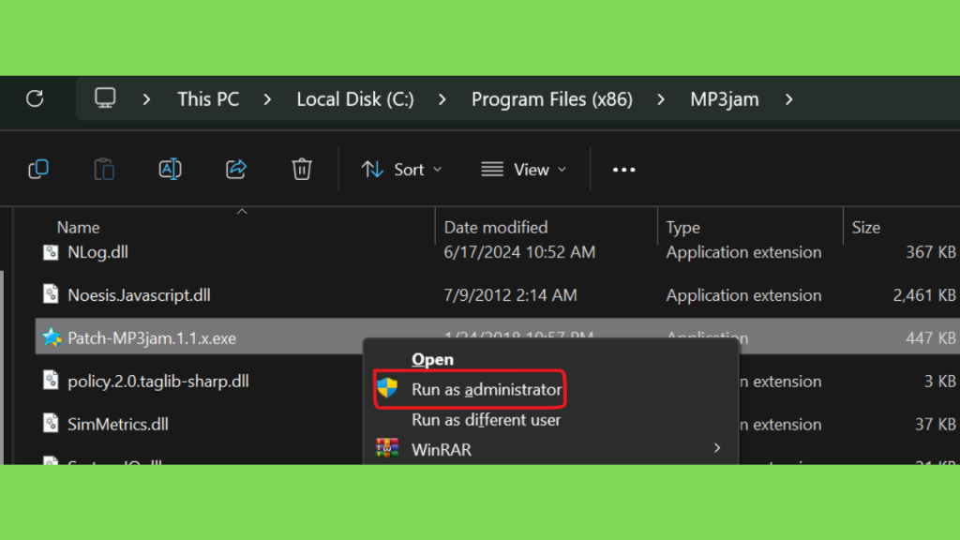960x540 pixels.
Task: Delete the selected file
Action: tap(302, 169)
